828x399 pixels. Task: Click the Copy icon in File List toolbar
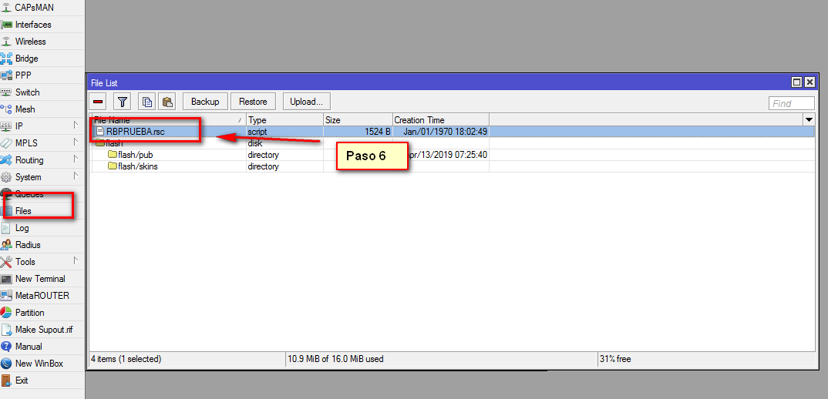click(146, 102)
